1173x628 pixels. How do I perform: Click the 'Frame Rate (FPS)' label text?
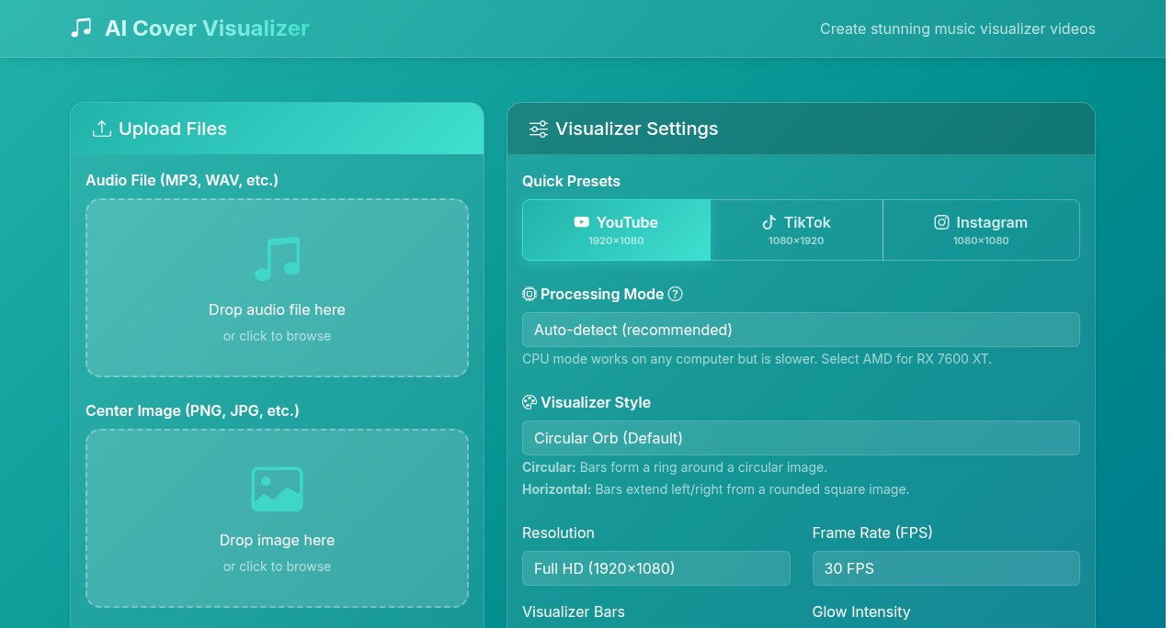[x=872, y=533]
